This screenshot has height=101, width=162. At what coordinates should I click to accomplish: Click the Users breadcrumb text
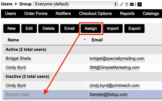pos(7,4)
